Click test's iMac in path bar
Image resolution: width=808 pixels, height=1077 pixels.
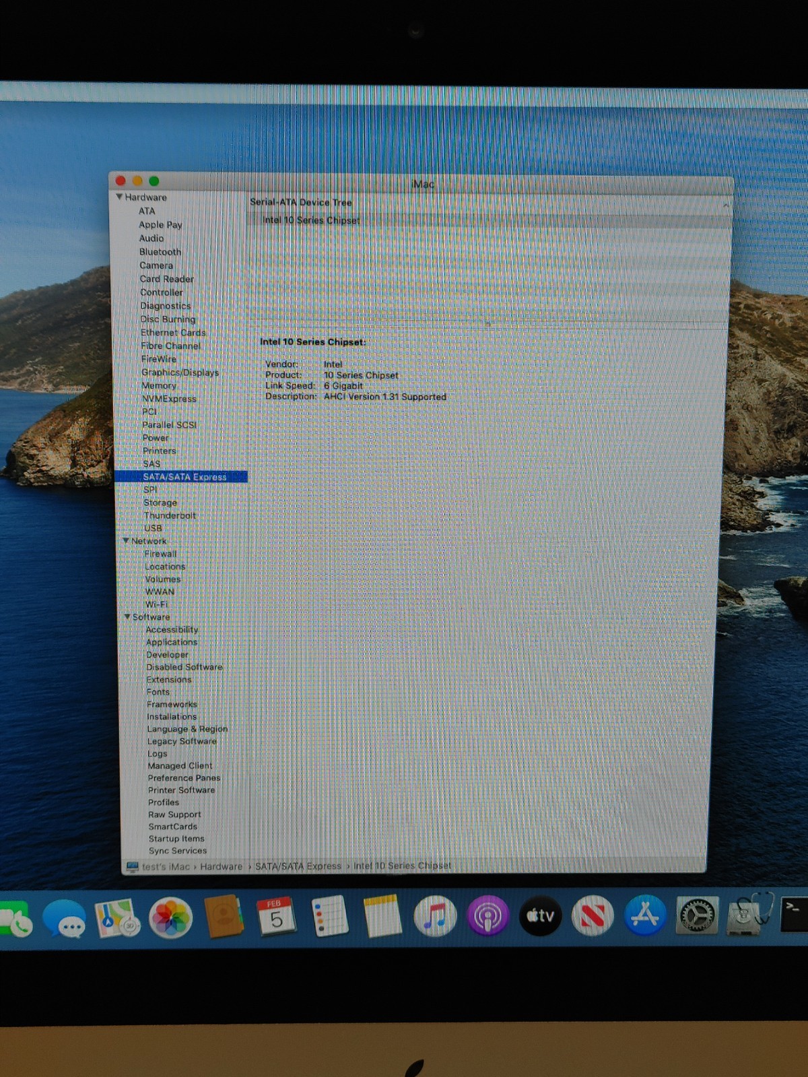click(x=166, y=867)
